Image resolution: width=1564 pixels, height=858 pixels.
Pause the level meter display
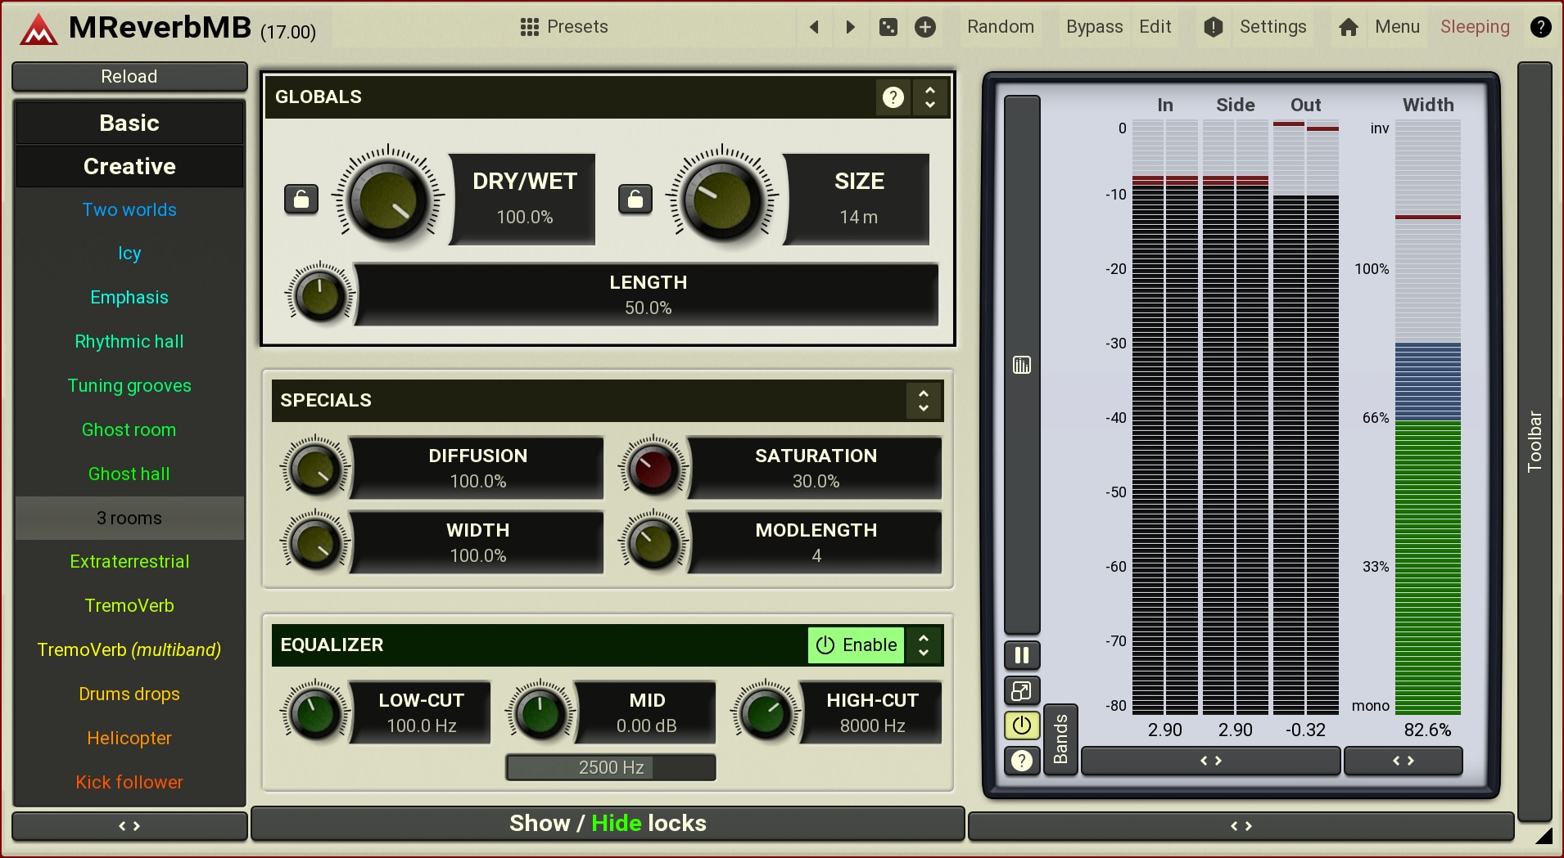pos(1021,655)
